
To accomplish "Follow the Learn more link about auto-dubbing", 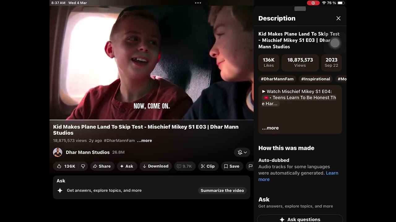I will [298, 176].
